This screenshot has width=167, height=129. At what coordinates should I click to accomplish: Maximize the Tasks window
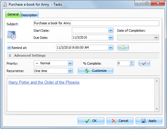[147, 3]
